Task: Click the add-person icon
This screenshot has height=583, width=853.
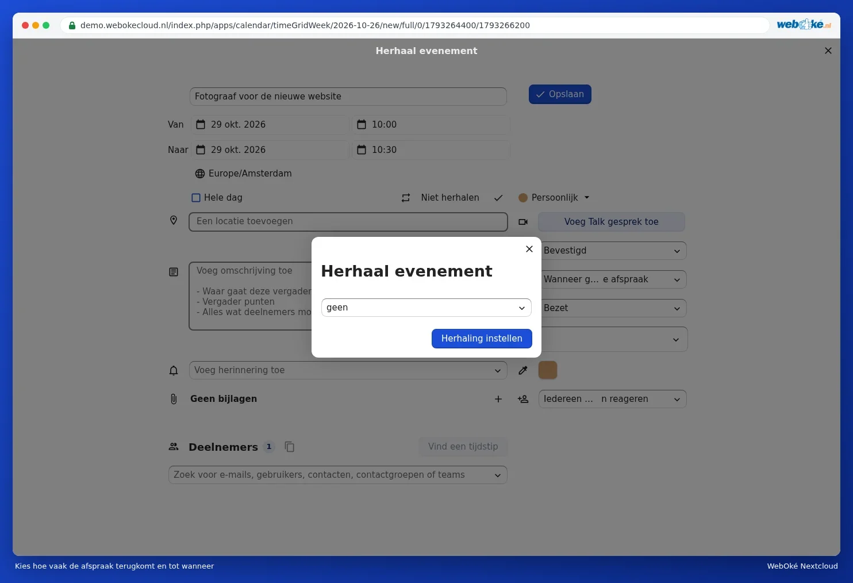Action: pyautogui.click(x=523, y=399)
